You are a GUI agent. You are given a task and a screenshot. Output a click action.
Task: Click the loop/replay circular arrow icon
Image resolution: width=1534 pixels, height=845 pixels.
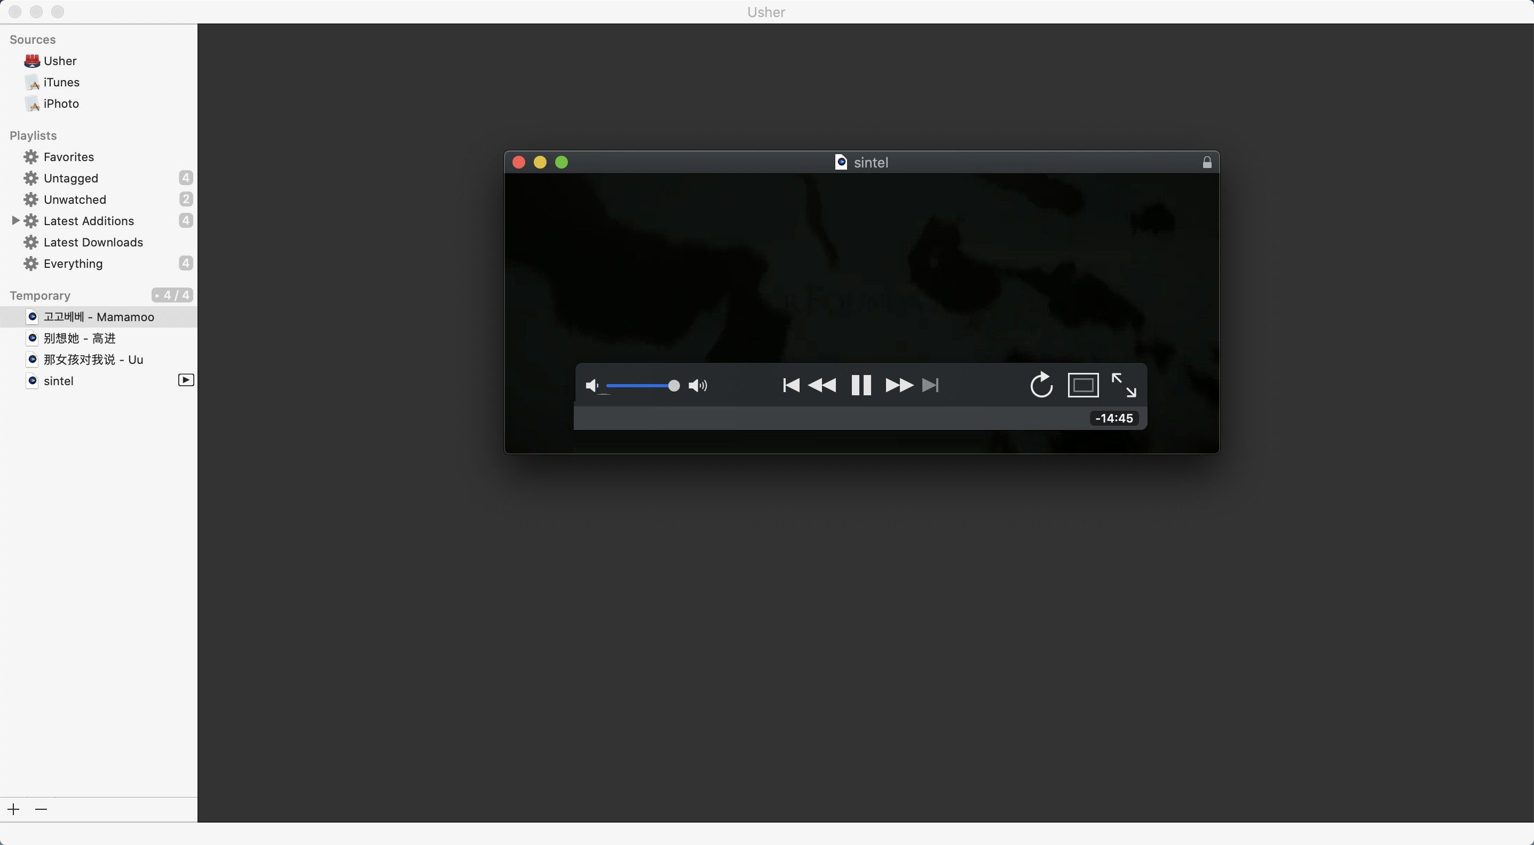(x=1041, y=385)
